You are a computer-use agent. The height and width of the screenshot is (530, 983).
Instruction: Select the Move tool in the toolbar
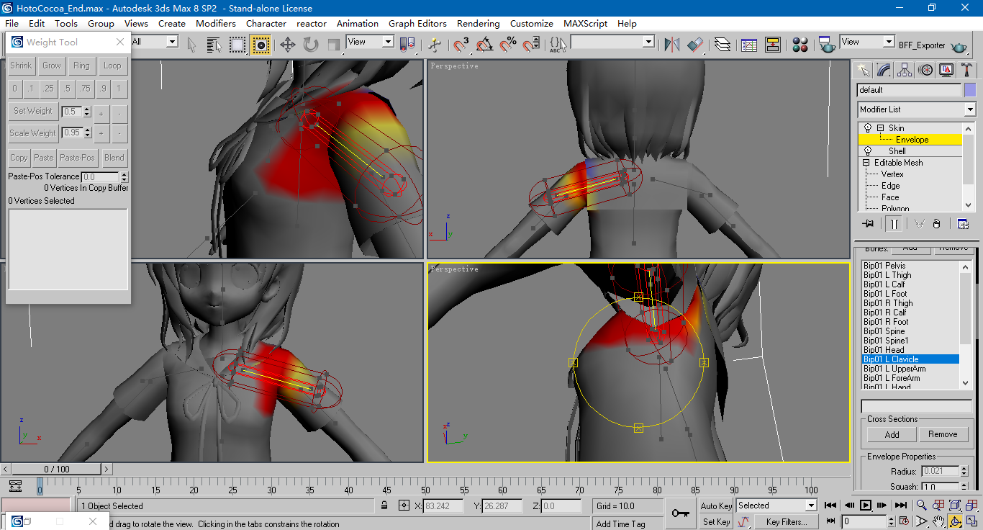coord(288,45)
